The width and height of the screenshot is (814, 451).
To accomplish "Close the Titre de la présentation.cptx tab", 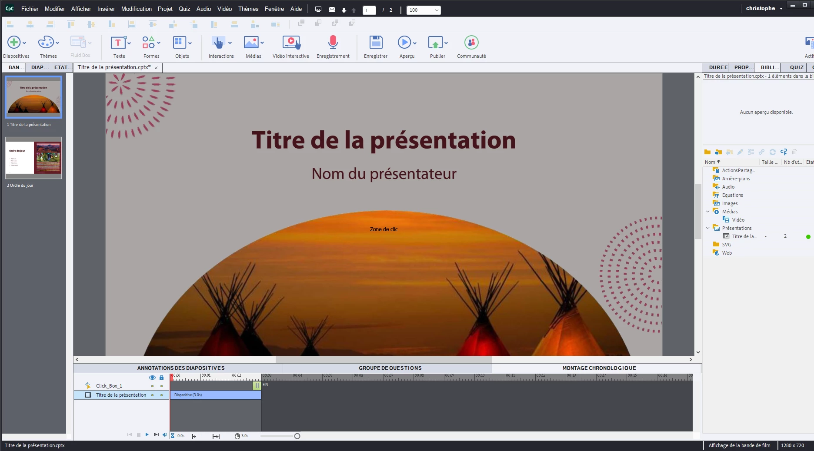I will click(156, 67).
